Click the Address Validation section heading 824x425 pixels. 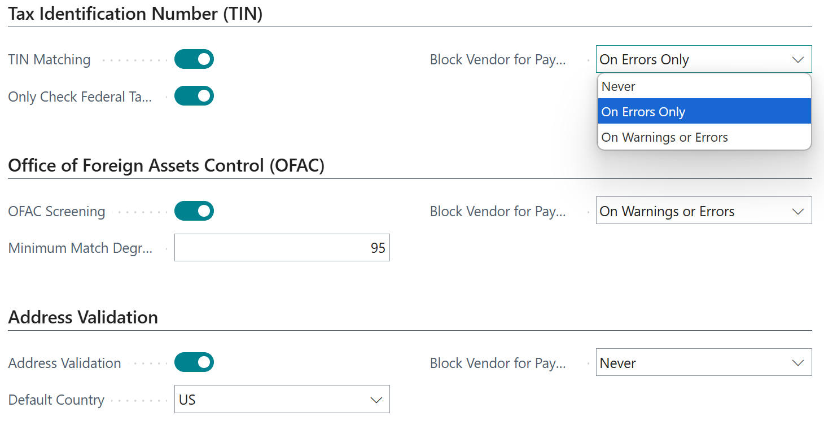coord(83,317)
